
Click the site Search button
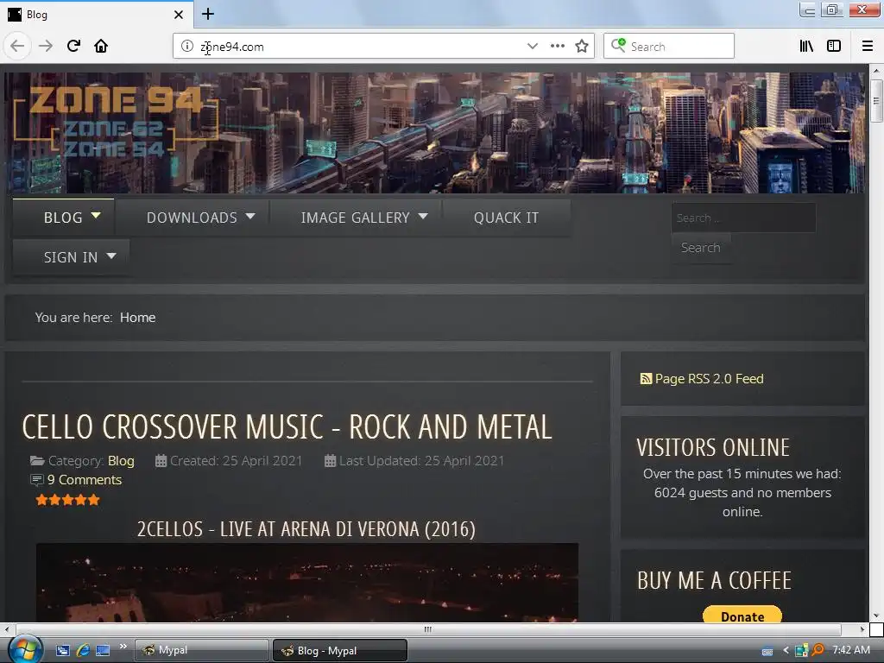tap(701, 248)
